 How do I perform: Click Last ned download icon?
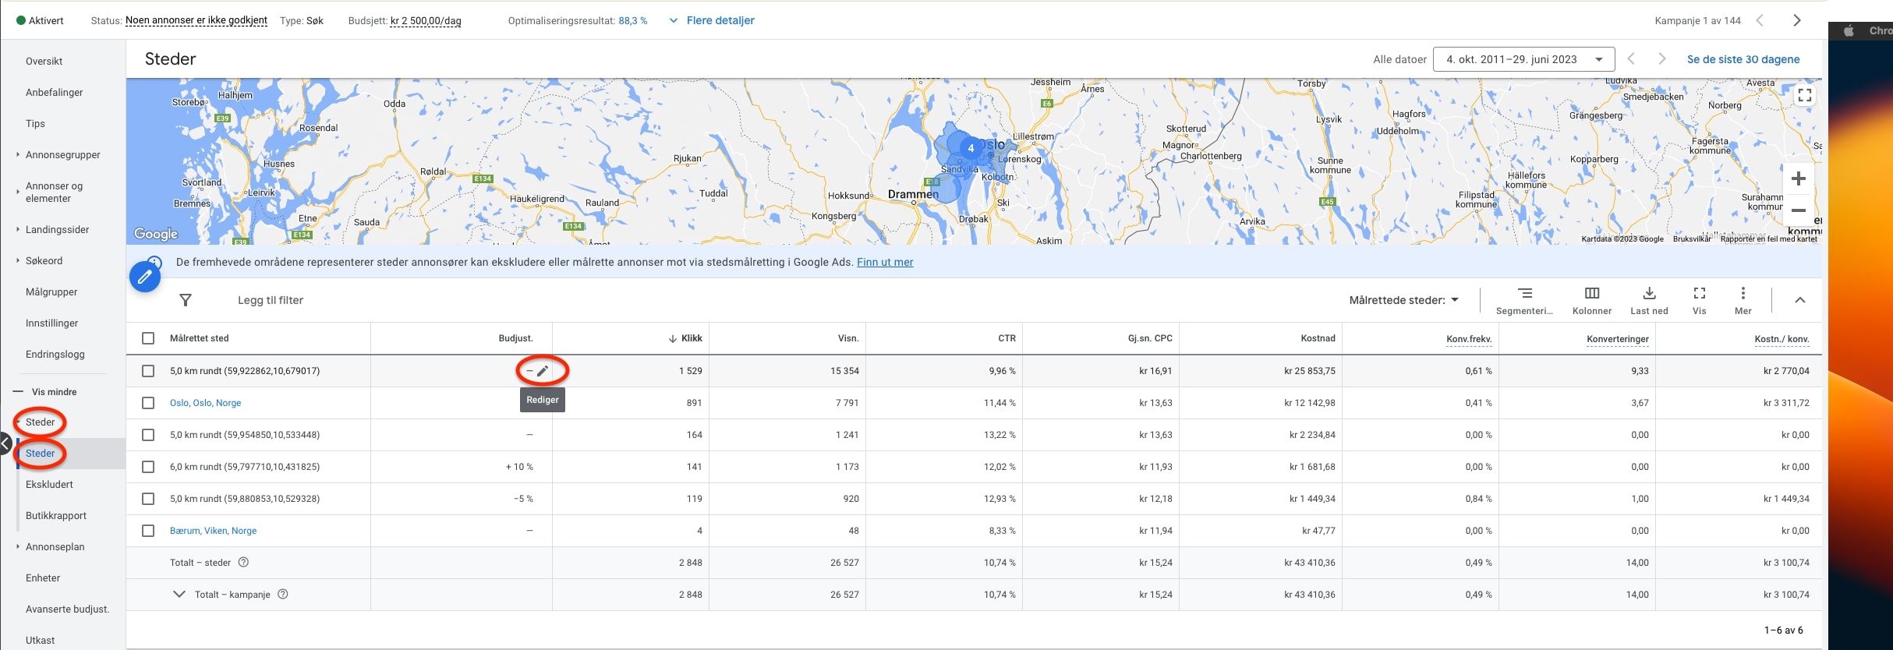click(x=1649, y=300)
